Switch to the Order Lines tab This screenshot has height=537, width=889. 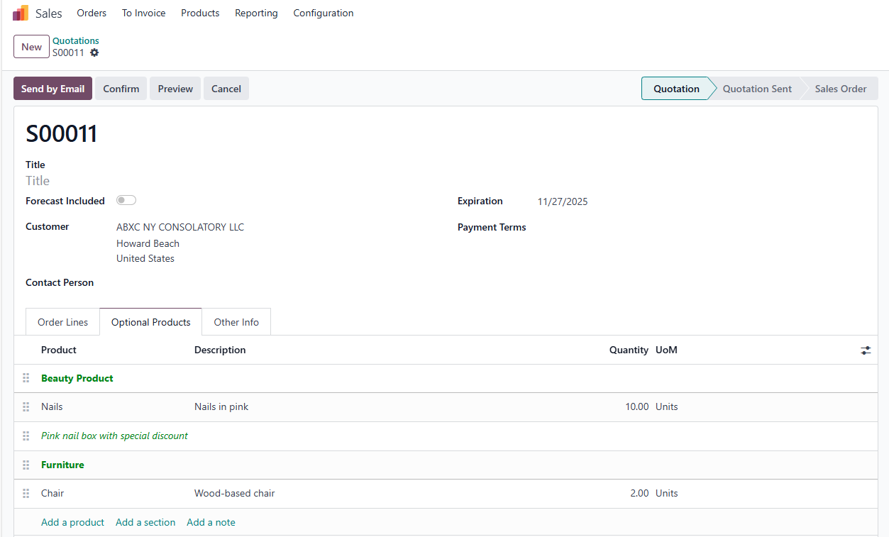(63, 322)
